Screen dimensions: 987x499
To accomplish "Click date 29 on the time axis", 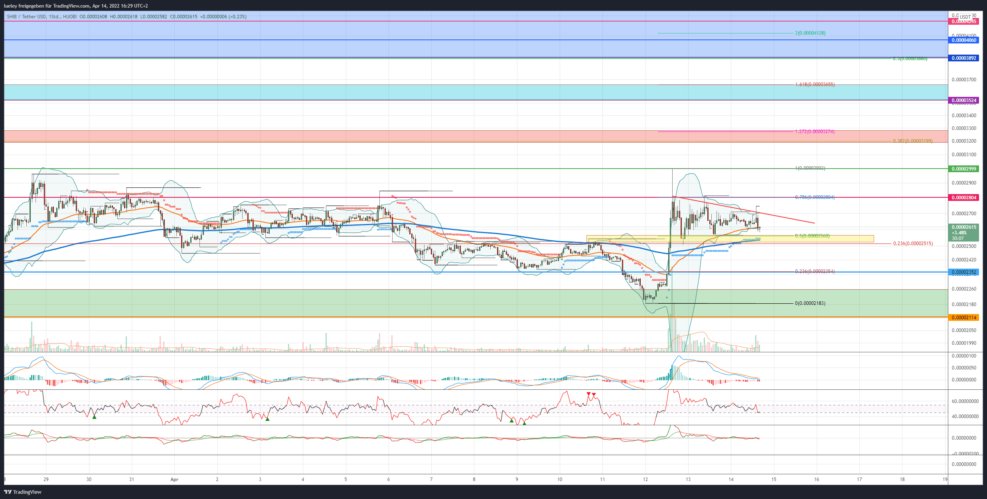I will pyautogui.click(x=46, y=479).
